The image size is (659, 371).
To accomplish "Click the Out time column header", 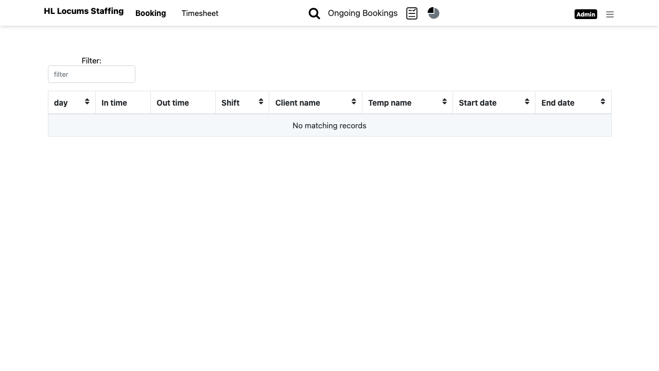I will tap(183, 103).
